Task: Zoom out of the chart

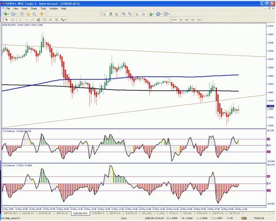Action: pos(130,14)
